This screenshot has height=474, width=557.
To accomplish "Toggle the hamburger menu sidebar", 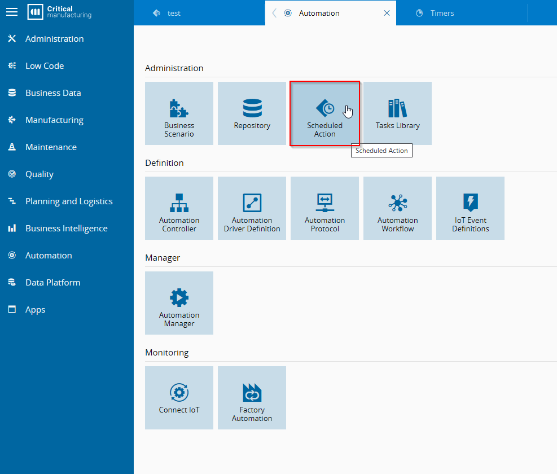I will (12, 12).
